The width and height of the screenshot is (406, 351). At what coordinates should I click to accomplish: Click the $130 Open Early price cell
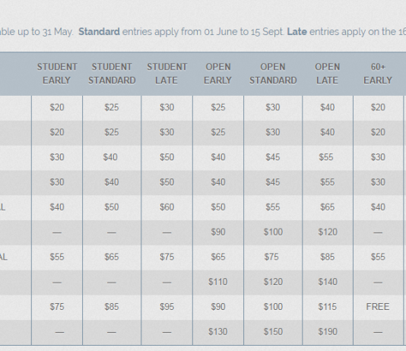point(217,332)
